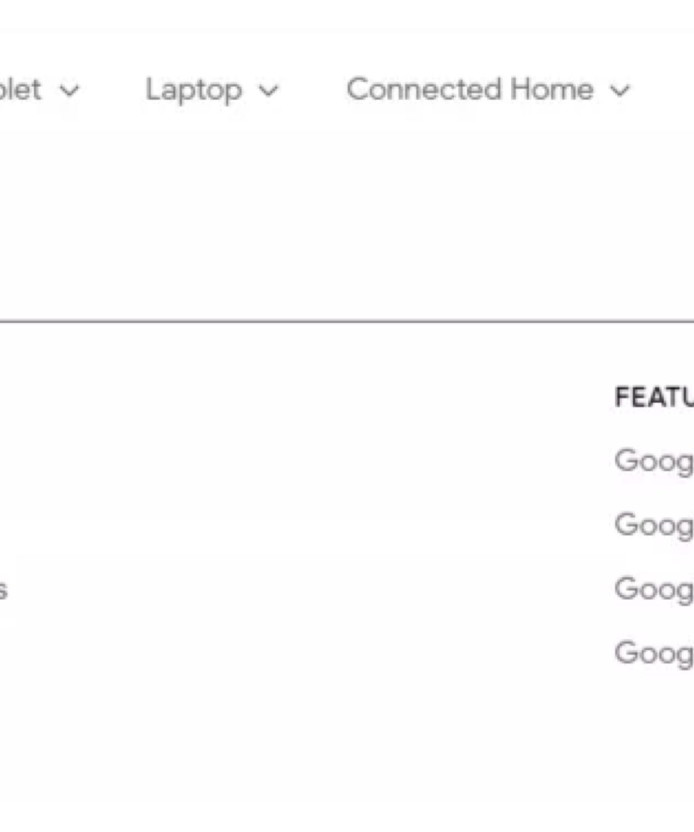The width and height of the screenshot is (694, 832).
Task: Click the 'FEATU' section heading
Action: 654,397
